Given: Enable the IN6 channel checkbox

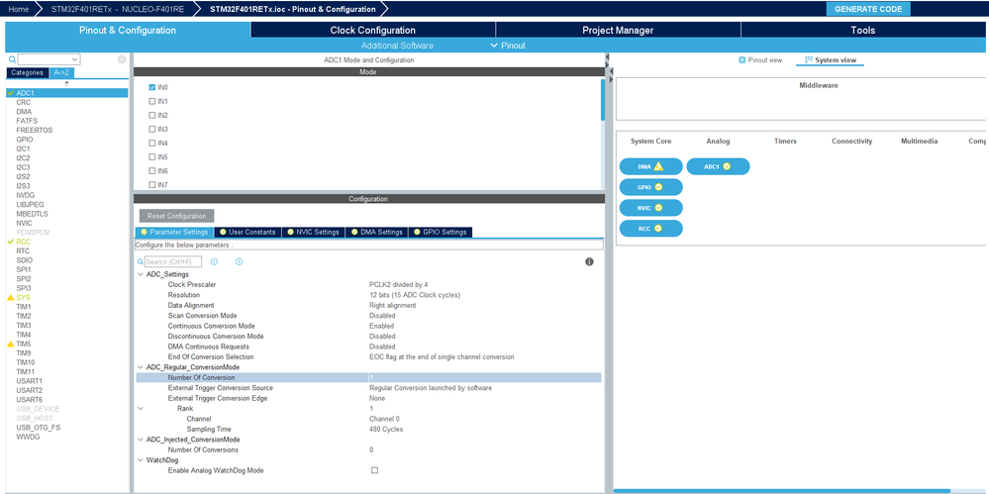Looking at the screenshot, I should pyautogui.click(x=152, y=171).
